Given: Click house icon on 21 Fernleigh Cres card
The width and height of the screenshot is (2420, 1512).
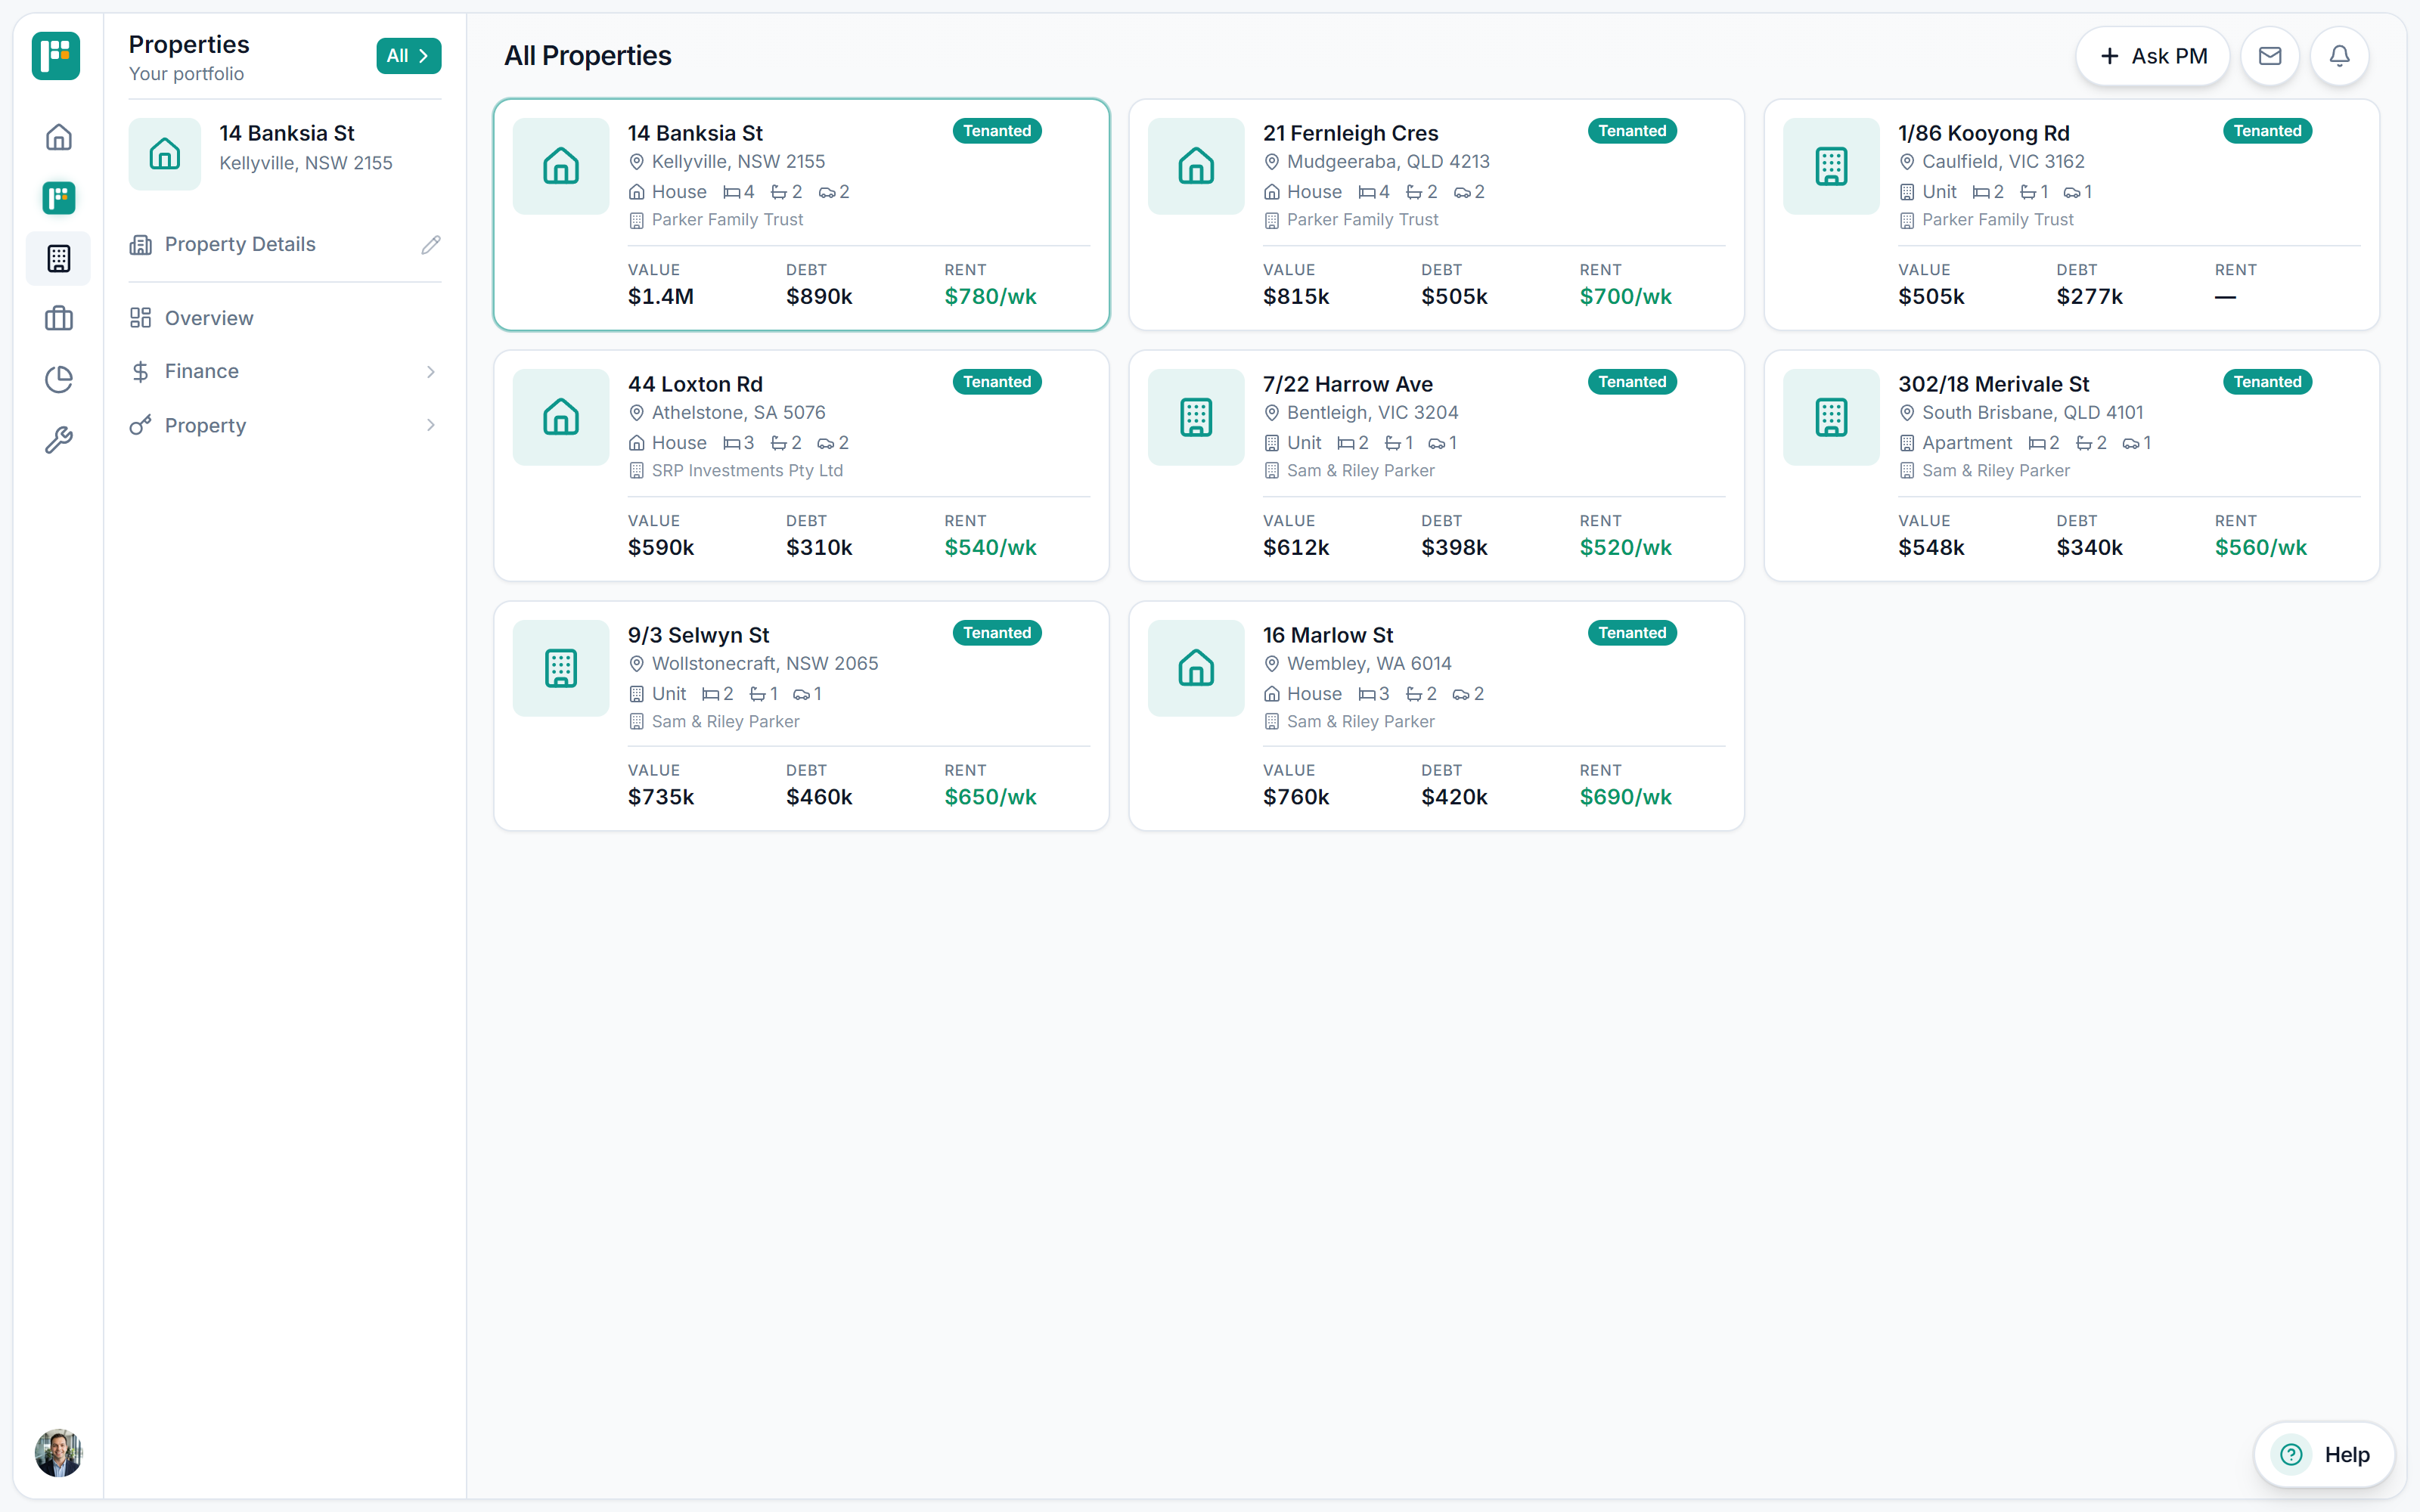Looking at the screenshot, I should point(1196,166).
